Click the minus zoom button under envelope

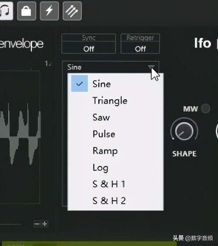pyautogui.click(x=37, y=224)
